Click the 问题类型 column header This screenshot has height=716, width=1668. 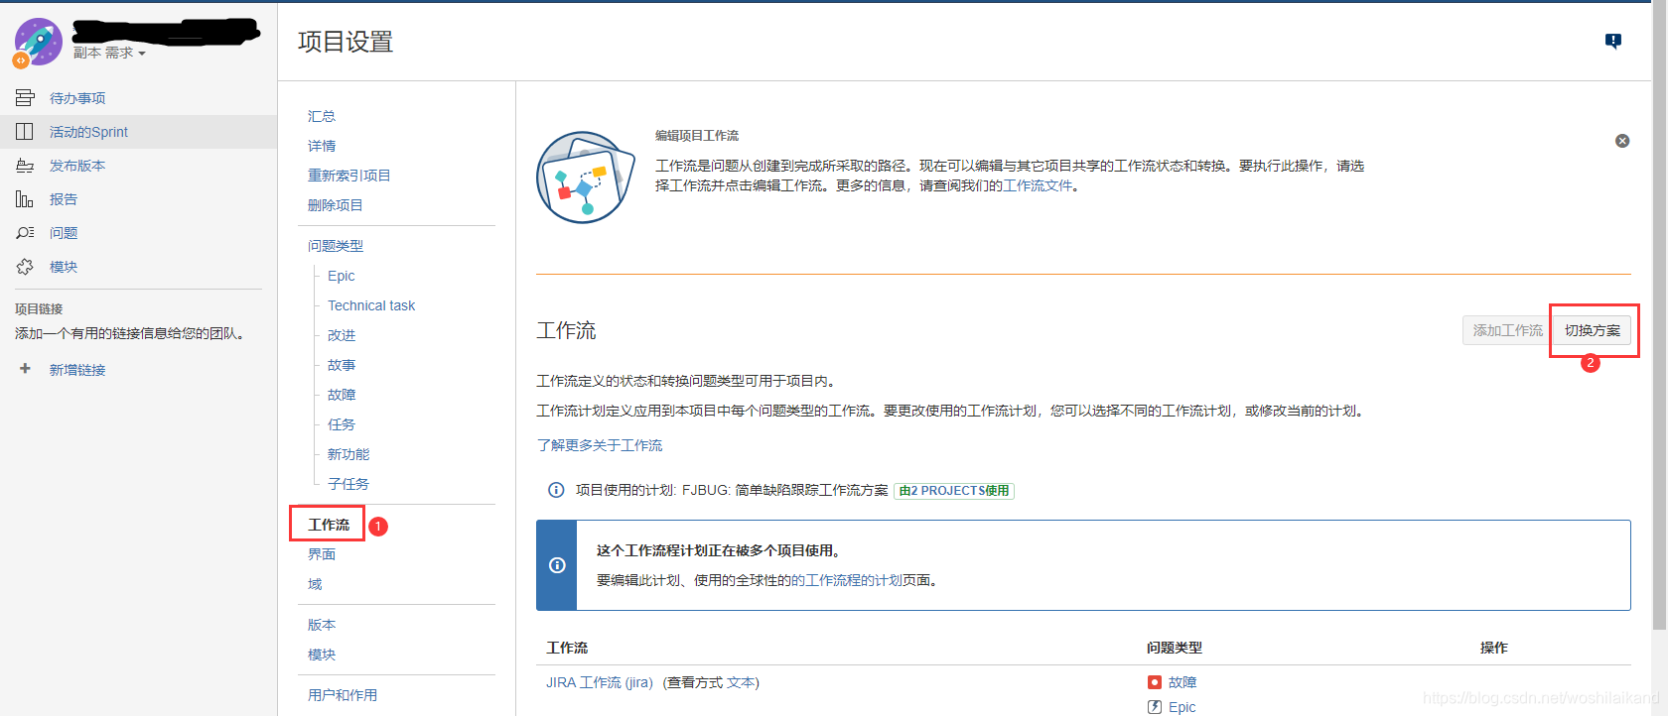[x=1175, y=648]
